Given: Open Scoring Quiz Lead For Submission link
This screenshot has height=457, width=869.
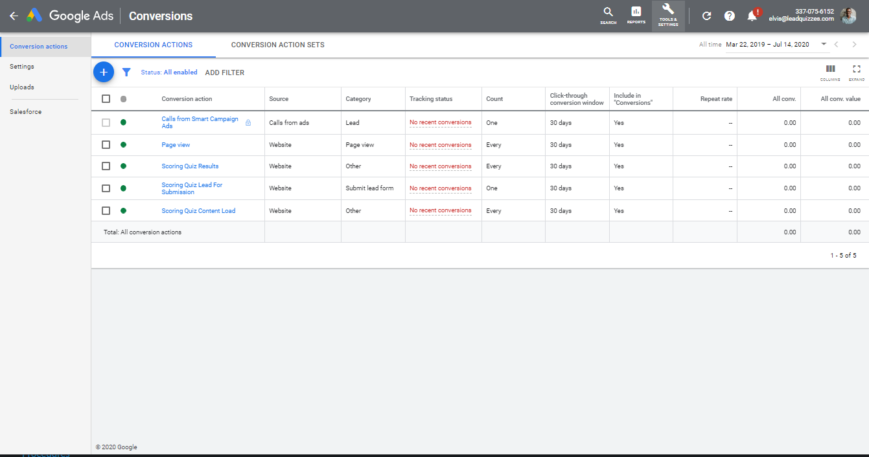Looking at the screenshot, I should 192,188.
